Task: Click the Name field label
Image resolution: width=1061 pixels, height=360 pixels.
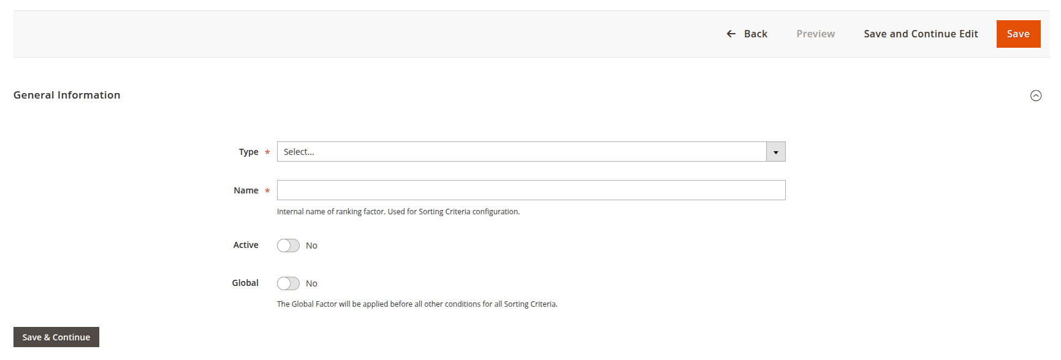Action: 246,190
